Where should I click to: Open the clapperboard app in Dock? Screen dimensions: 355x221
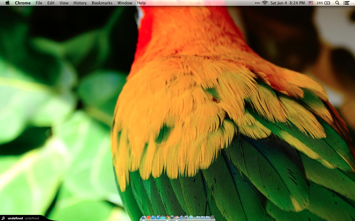[163, 217]
